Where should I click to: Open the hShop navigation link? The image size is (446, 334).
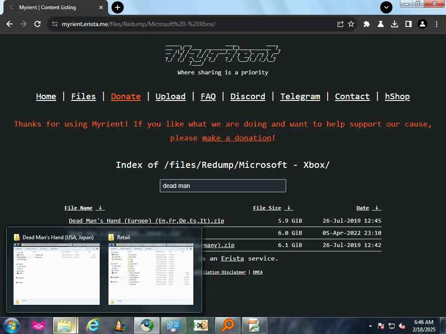point(397,96)
